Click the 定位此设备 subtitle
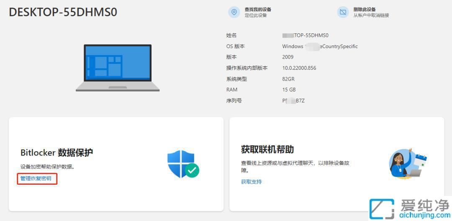 [256, 15]
